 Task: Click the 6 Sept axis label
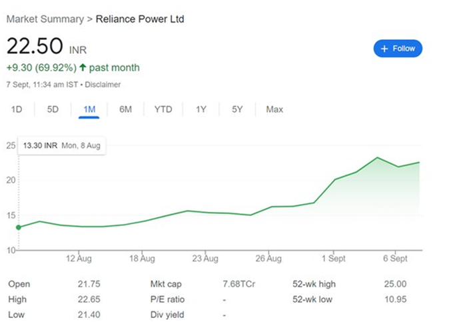tap(395, 259)
